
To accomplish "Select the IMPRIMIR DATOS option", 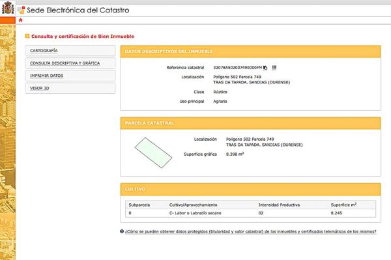I will pyautogui.click(x=70, y=76).
